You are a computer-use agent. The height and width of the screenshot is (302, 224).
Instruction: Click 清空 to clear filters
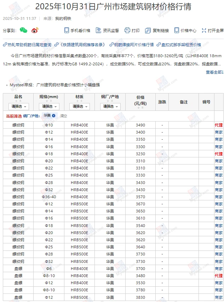tap(63, 116)
